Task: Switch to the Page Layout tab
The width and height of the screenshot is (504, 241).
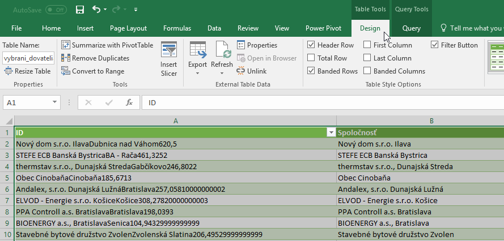Action: 128,28
